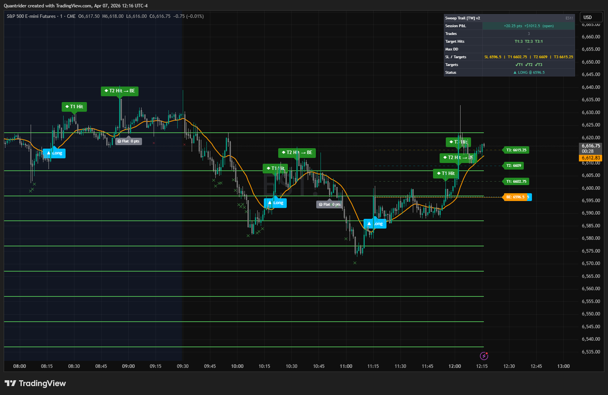Click the Status row label
The image size is (608, 395).
coord(450,72)
